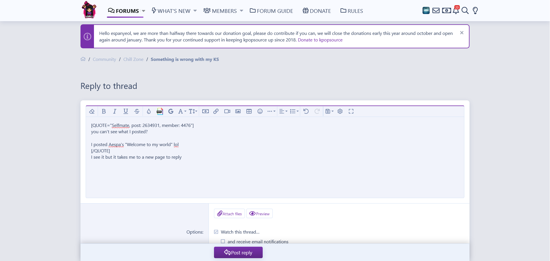Open Something is wrong with my KS breadcrumb
The image size is (550, 261).
pos(185,59)
